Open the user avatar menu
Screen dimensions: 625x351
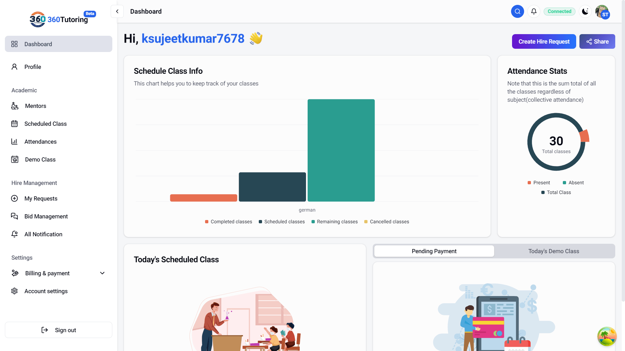click(x=602, y=12)
